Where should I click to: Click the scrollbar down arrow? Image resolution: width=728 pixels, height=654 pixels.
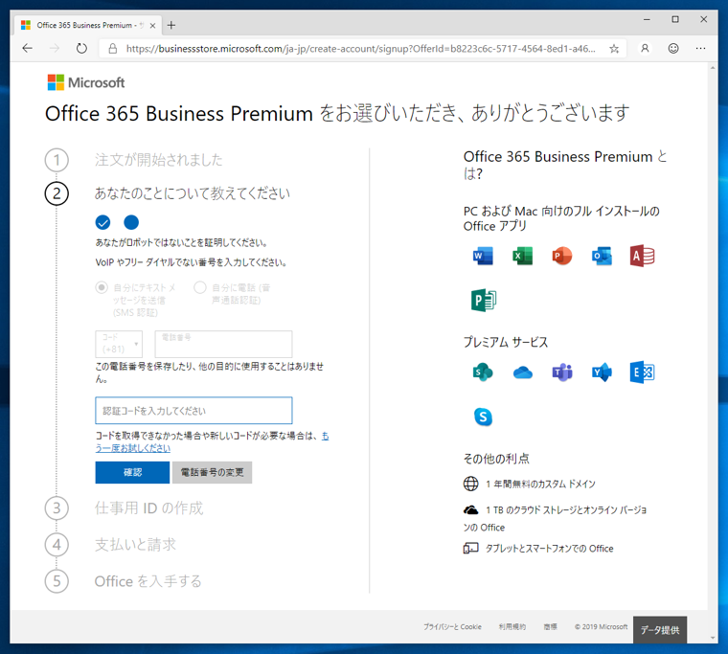tap(713, 639)
